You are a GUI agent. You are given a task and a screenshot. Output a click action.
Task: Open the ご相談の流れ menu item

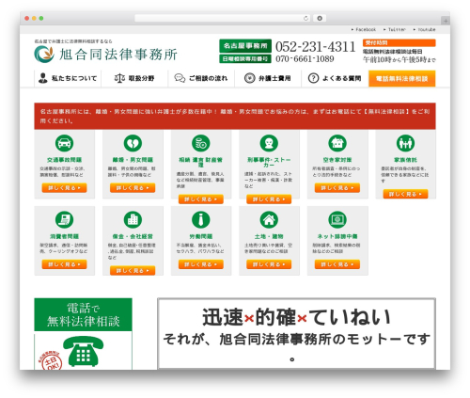click(x=201, y=78)
